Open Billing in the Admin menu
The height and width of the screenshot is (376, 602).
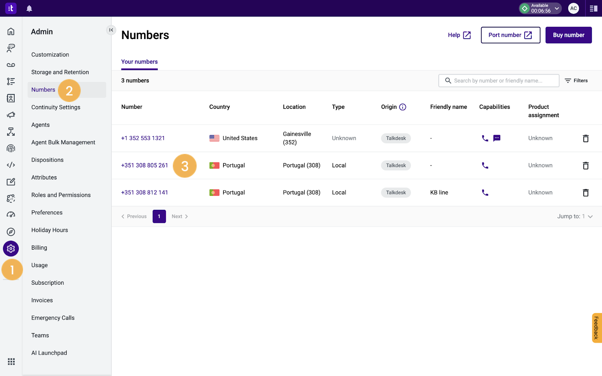(39, 247)
